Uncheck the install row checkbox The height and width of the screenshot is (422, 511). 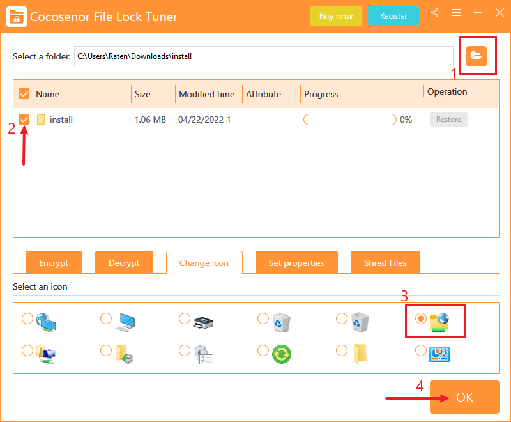pyautogui.click(x=24, y=120)
